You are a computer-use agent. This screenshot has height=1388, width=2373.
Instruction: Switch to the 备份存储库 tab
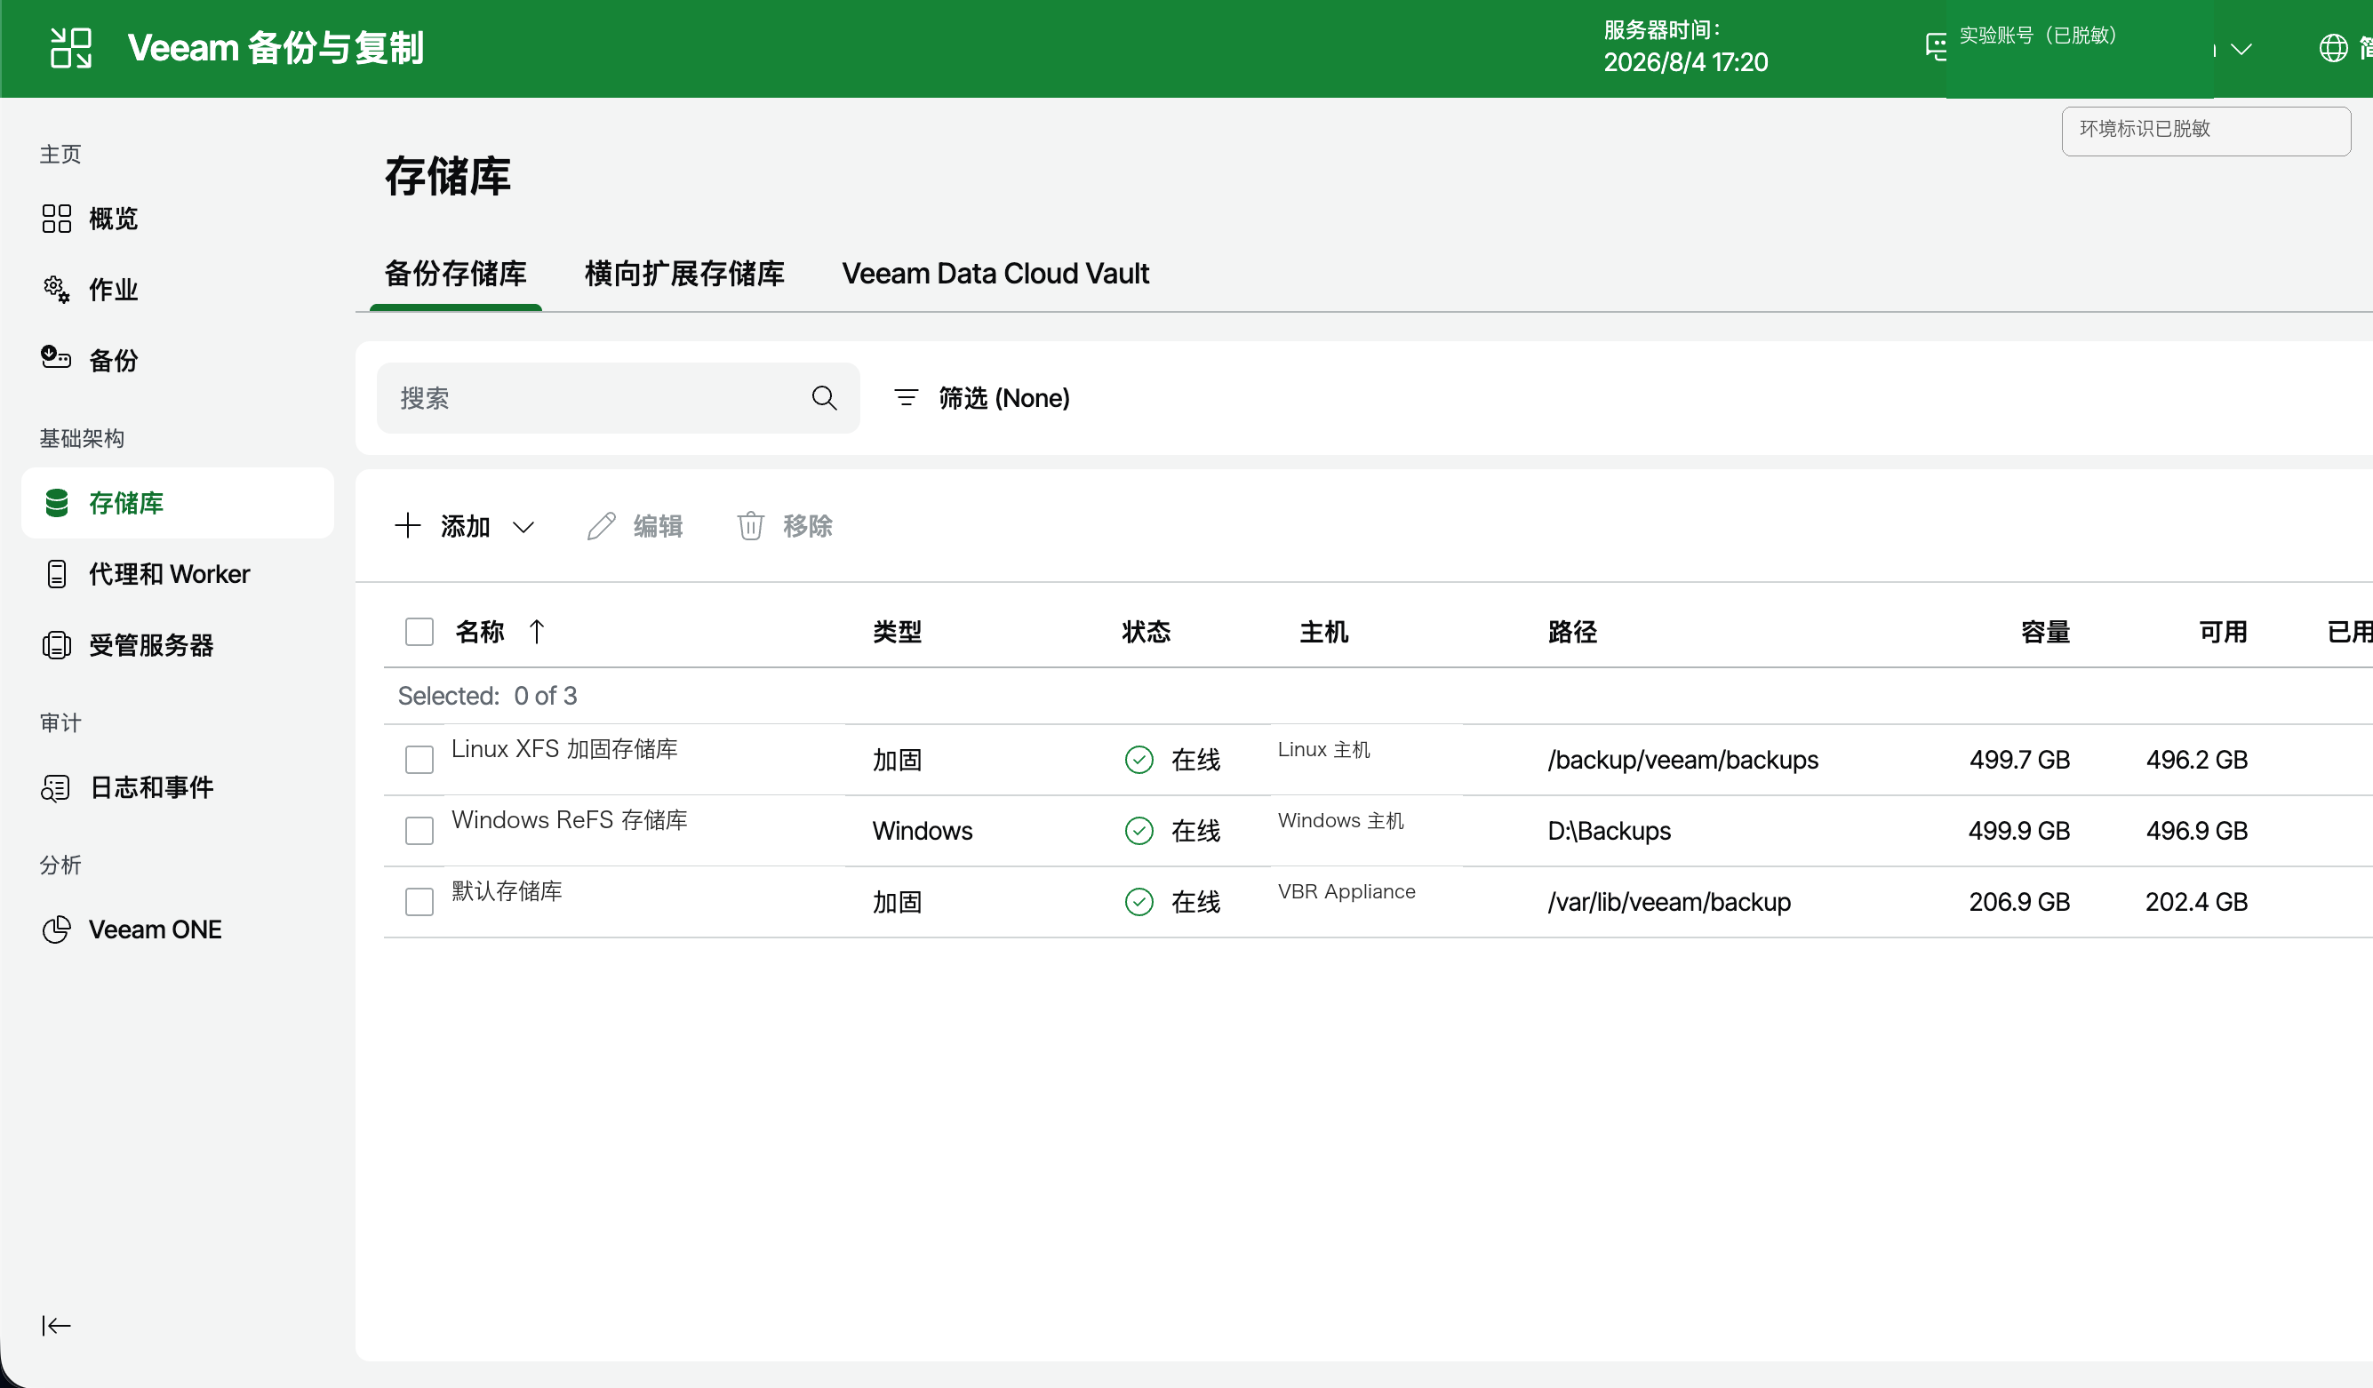(456, 274)
